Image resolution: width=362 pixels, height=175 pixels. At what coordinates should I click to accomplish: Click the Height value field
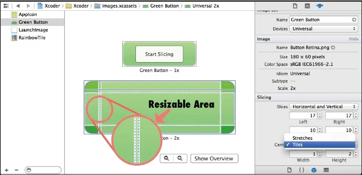tap(339, 154)
